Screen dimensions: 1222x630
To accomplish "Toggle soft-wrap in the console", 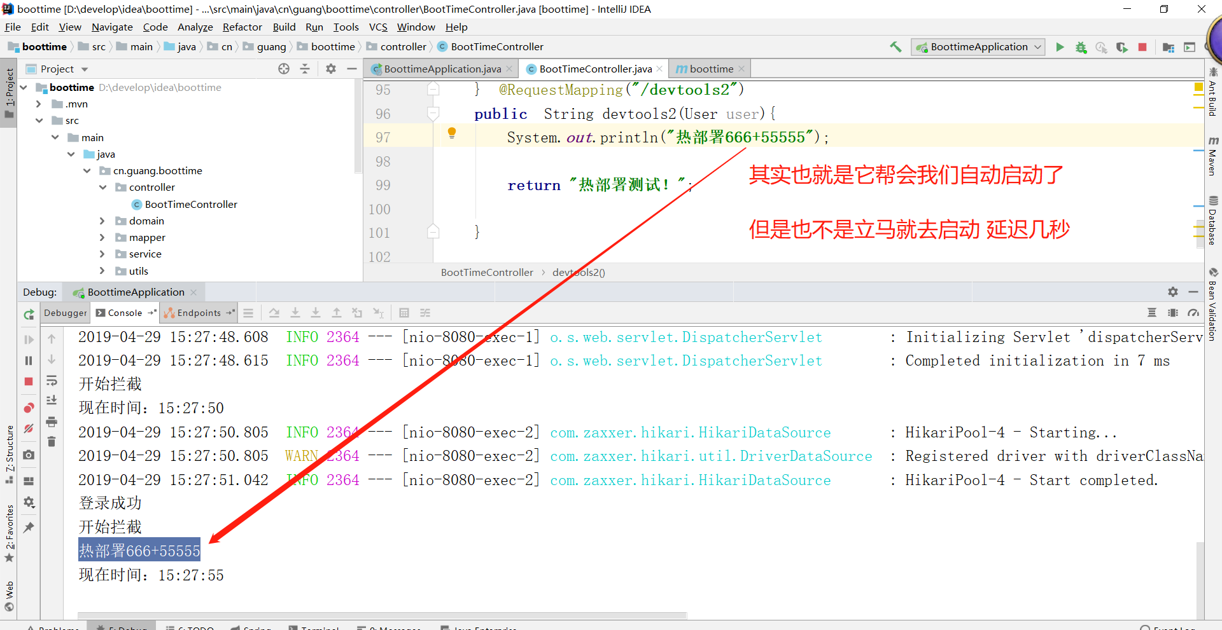I will point(52,380).
